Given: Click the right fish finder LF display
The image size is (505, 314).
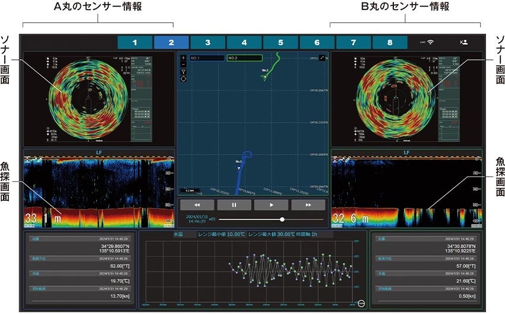Looking at the screenshot, I should [406, 189].
